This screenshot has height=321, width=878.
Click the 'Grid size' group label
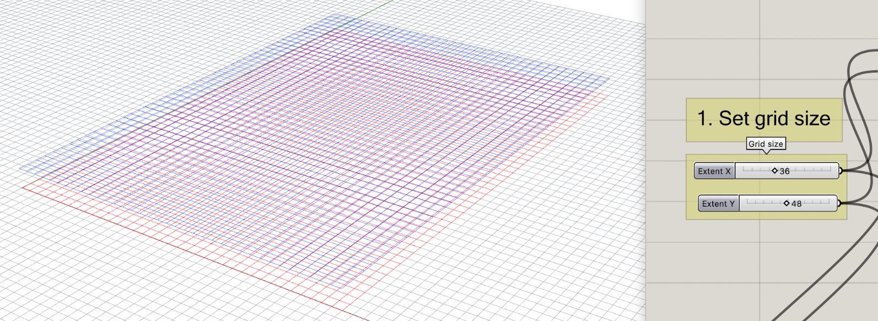(766, 144)
